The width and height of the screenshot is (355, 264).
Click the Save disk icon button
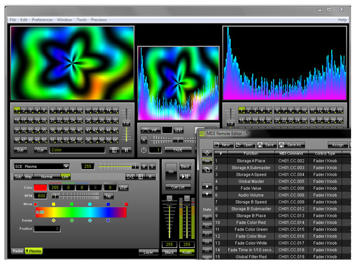(266, 145)
